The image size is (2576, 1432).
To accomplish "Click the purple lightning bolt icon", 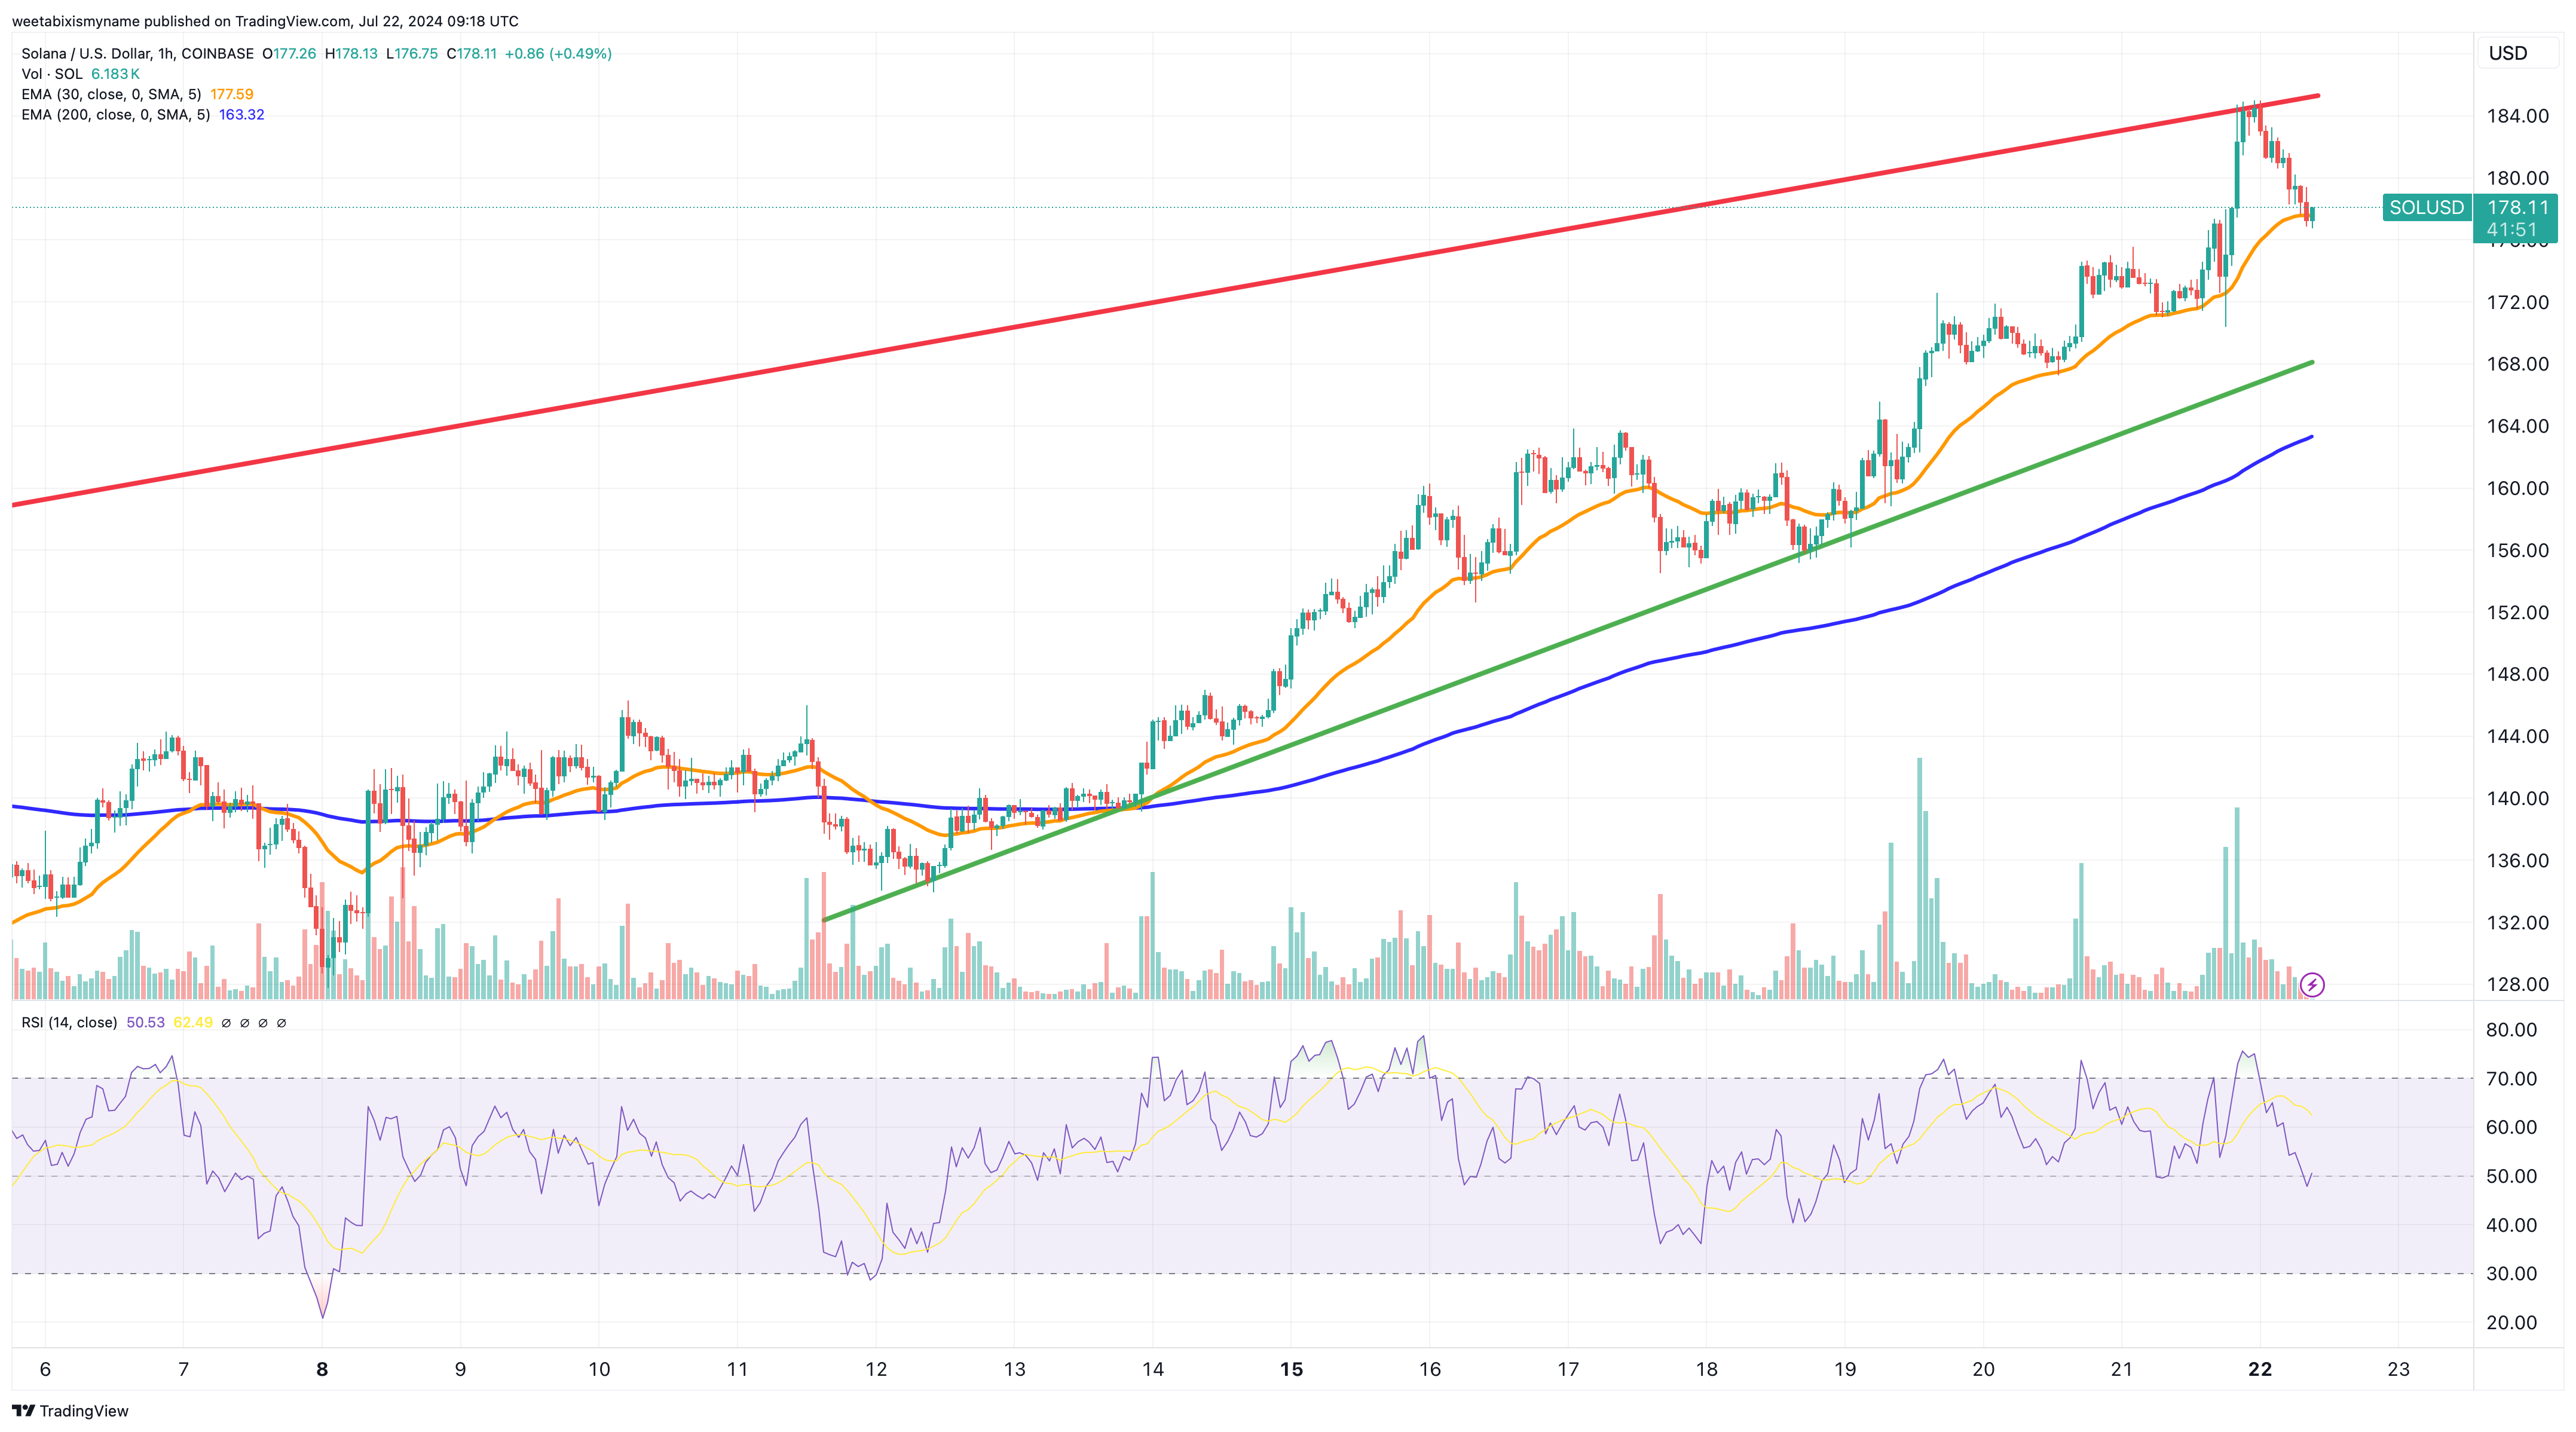I will (2312, 985).
